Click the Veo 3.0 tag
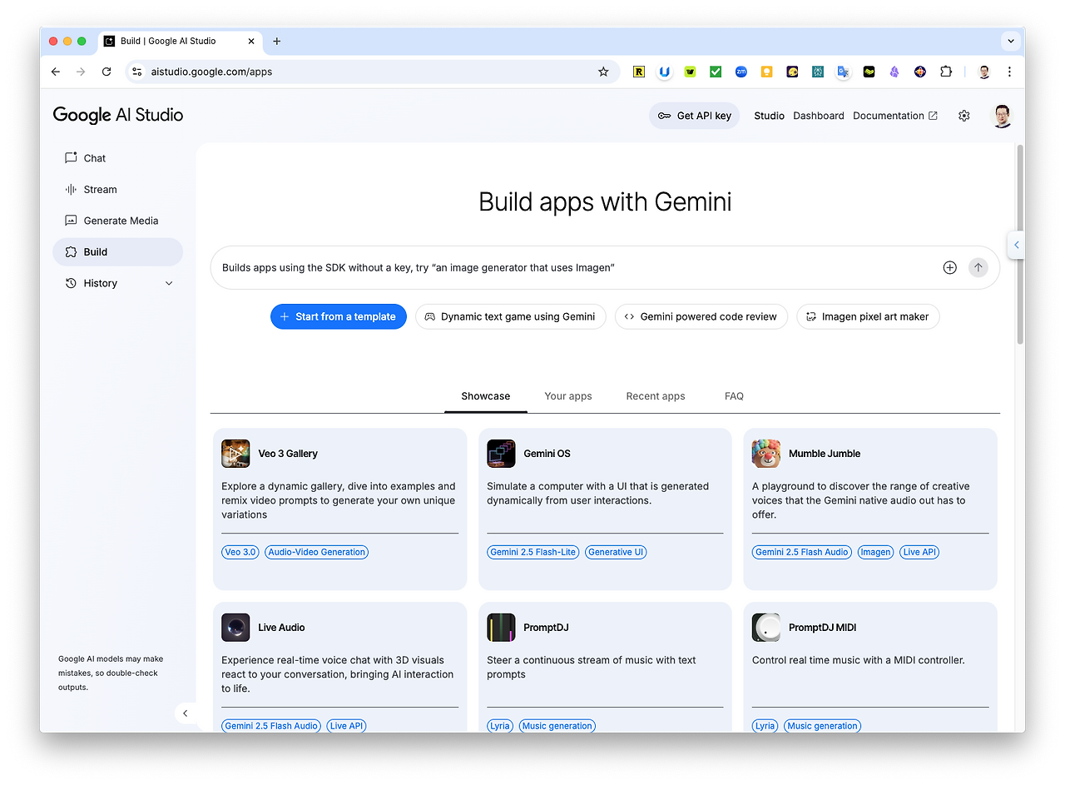This screenshot has height=785, width=1065. (x=240, y=552)
